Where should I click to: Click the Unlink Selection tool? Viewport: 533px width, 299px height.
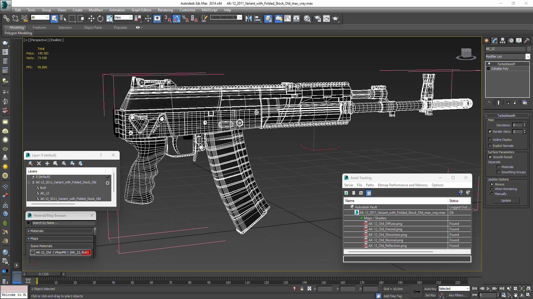pyautogui.click(x=15, y=19)
